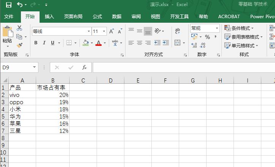Switch to the 页面布局 ribbon tab
Image resolution: width=275 pixels, height=167 pixels.
click(73, 17)
